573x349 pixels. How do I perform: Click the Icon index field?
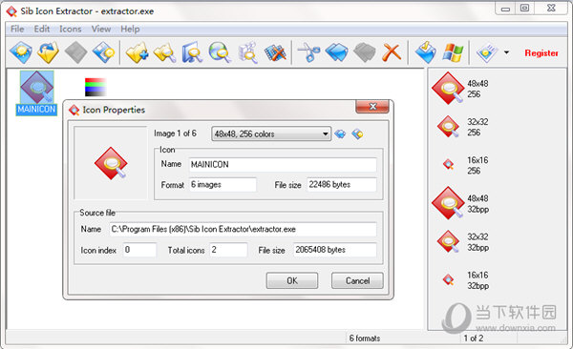coord(139,250)
